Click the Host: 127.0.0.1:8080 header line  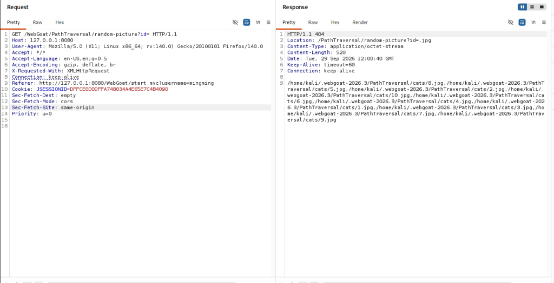pyautogui.click(x=42, y=40)
